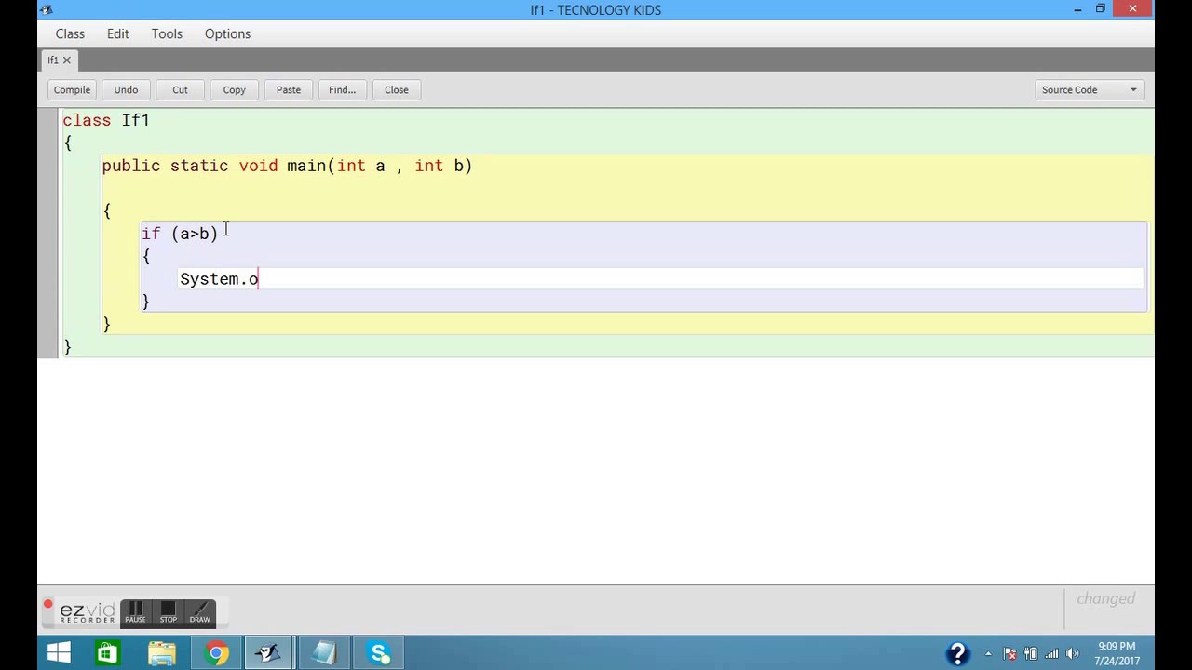Viewport: 1192px width, 670px height.
Task: Open Google Chrome from taskbar
Action: click(216, 653)
